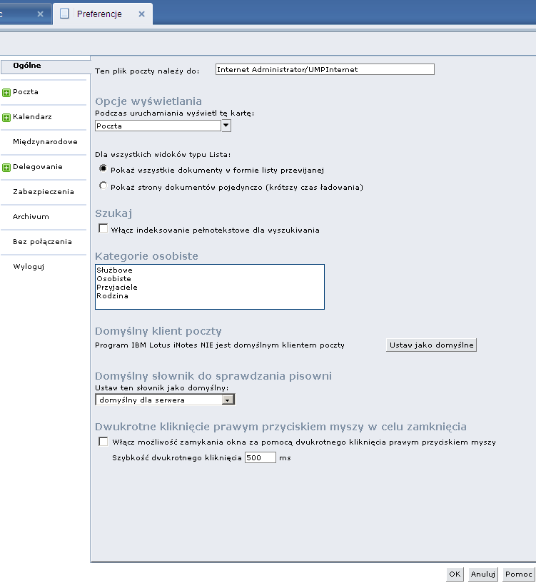Click Rodzina in personal categories

point(112,296)
